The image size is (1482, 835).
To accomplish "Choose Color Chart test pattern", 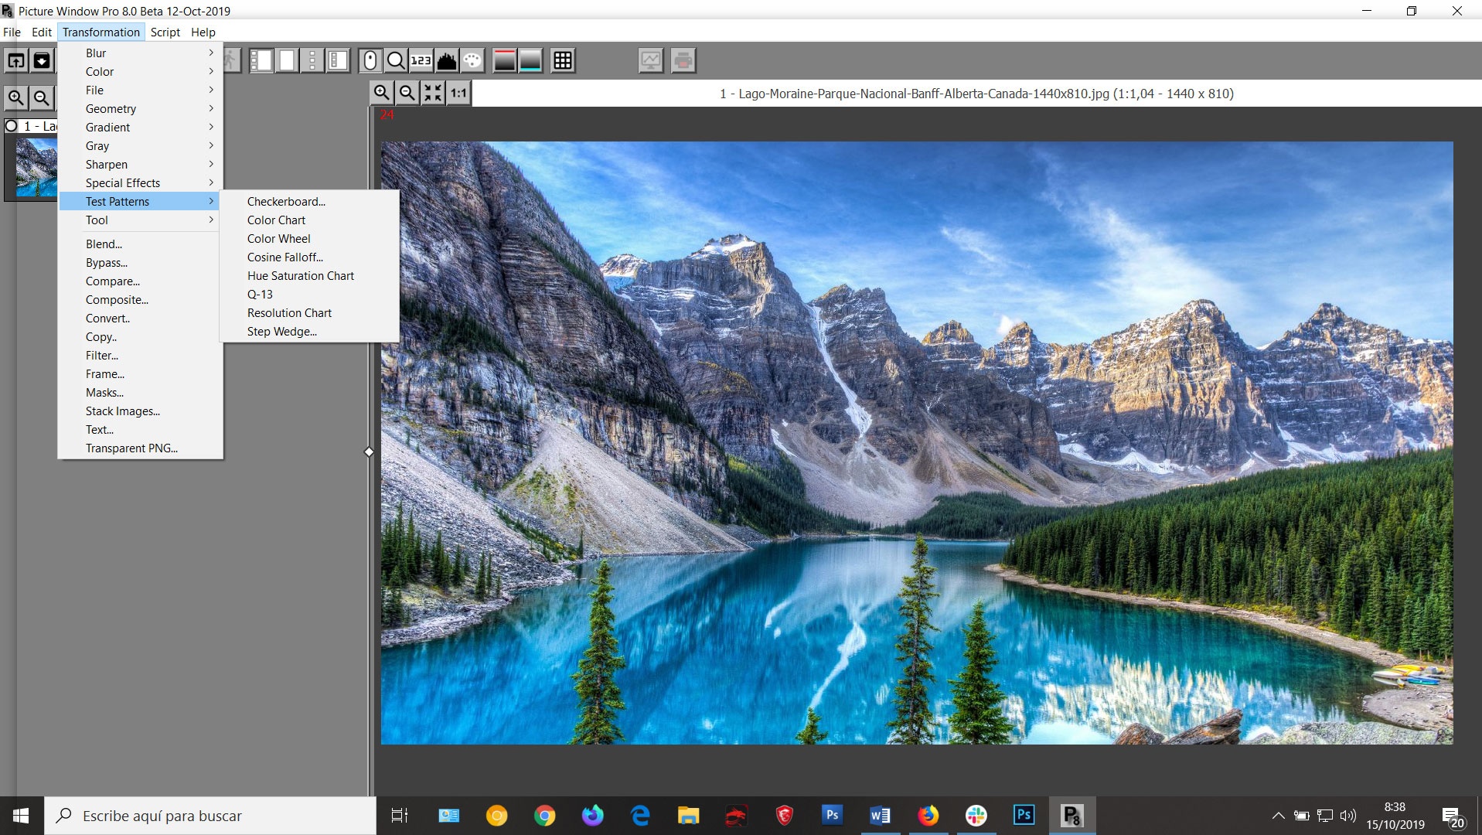I will 309,220.
